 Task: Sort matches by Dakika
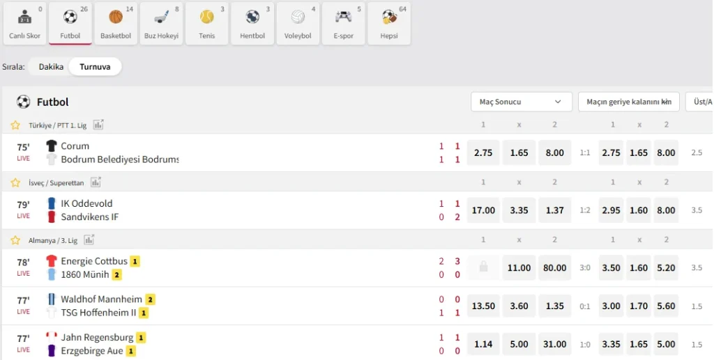click(x=51, y=66)
